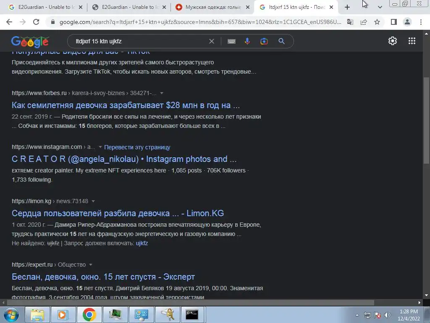The image size is (430, 323).
Task: Open the control panel taskbar icon
Action: pos(141,315)
